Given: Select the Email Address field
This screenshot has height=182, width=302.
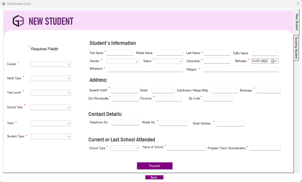Looking at the screenshot, I should 230,124.
